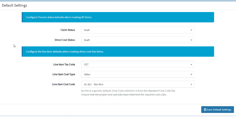Viewport: 236px width, 117px height.
Task: Click the arrow beside 01-651 - Site Hire
Action: pyautogui.click(x=191, y=85)
